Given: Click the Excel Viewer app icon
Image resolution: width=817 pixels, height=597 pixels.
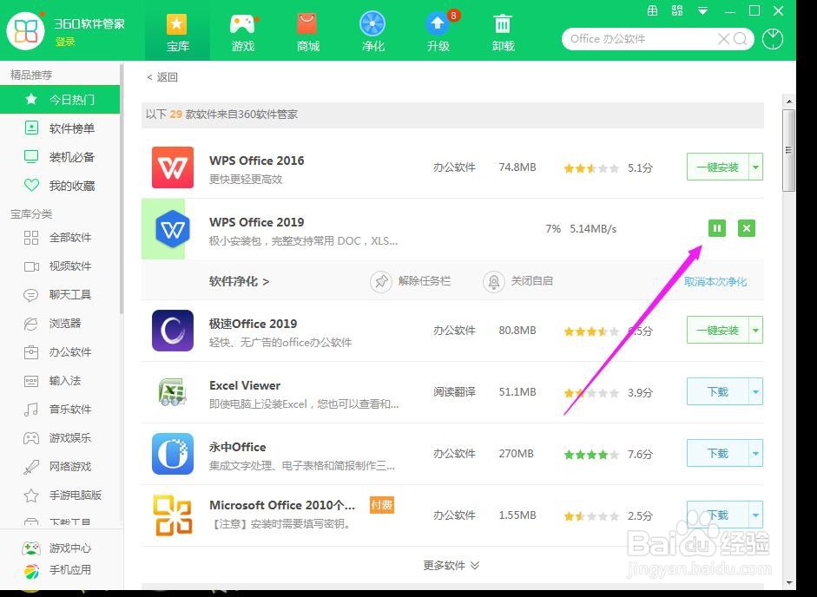Looking at the screenshot, I should 172,391.
